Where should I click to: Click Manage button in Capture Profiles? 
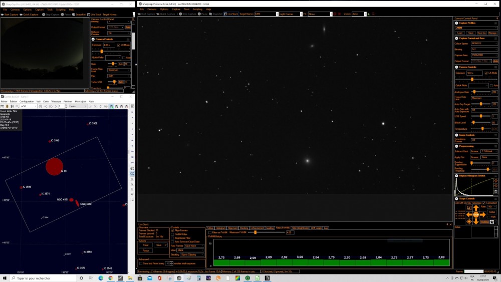[x=492, y=33]
